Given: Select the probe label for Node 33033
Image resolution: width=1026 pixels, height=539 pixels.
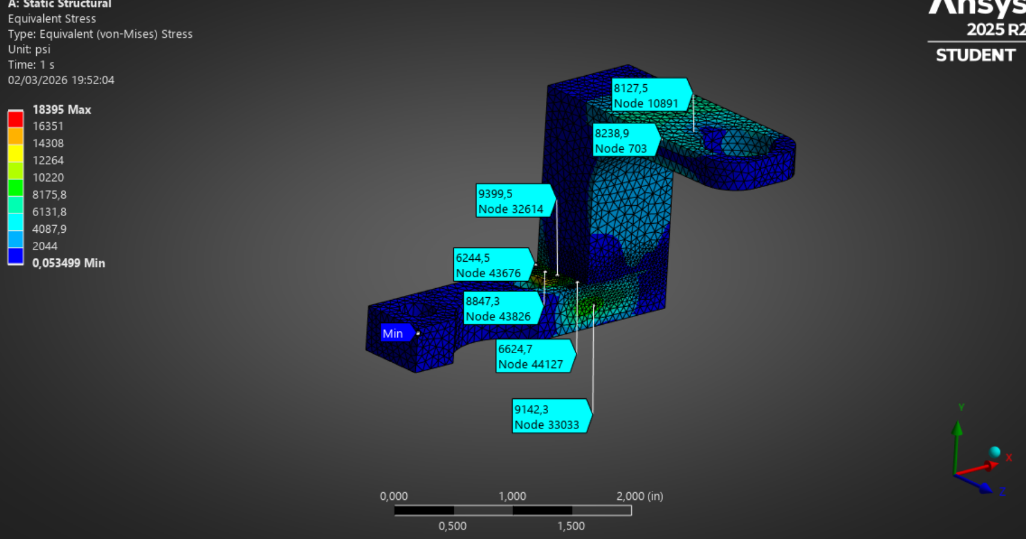Looking at the screenshot, I should coord(552,416).
